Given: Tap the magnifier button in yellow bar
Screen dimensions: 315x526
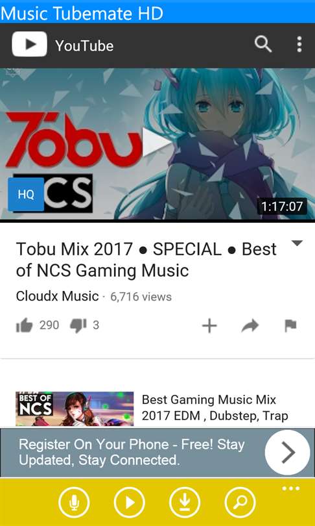Looking at the screenshot, I should 240,503.
